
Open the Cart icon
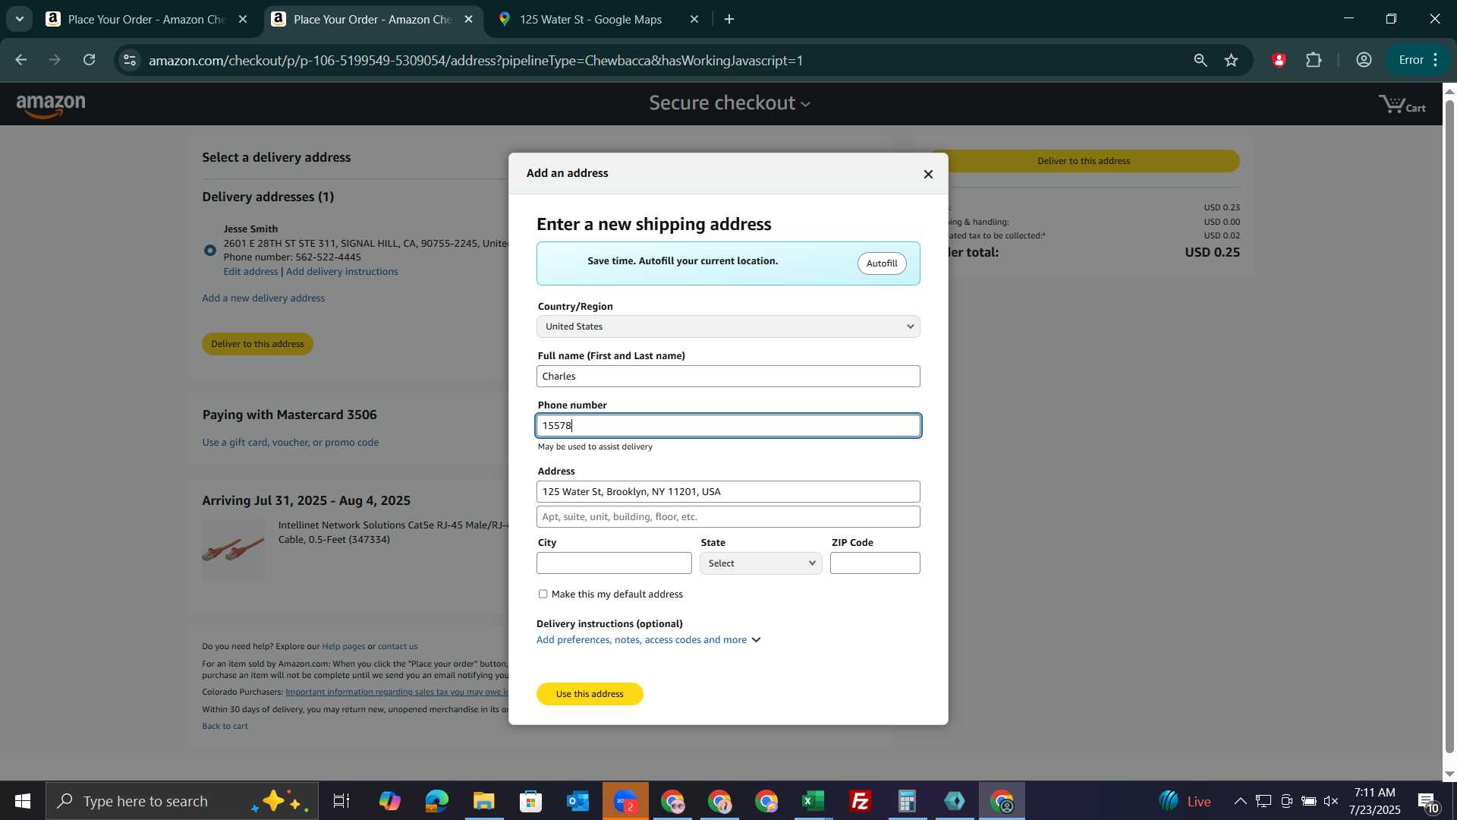tap(1402, 104)
